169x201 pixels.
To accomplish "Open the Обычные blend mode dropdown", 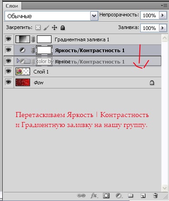I will click(94, 16).
